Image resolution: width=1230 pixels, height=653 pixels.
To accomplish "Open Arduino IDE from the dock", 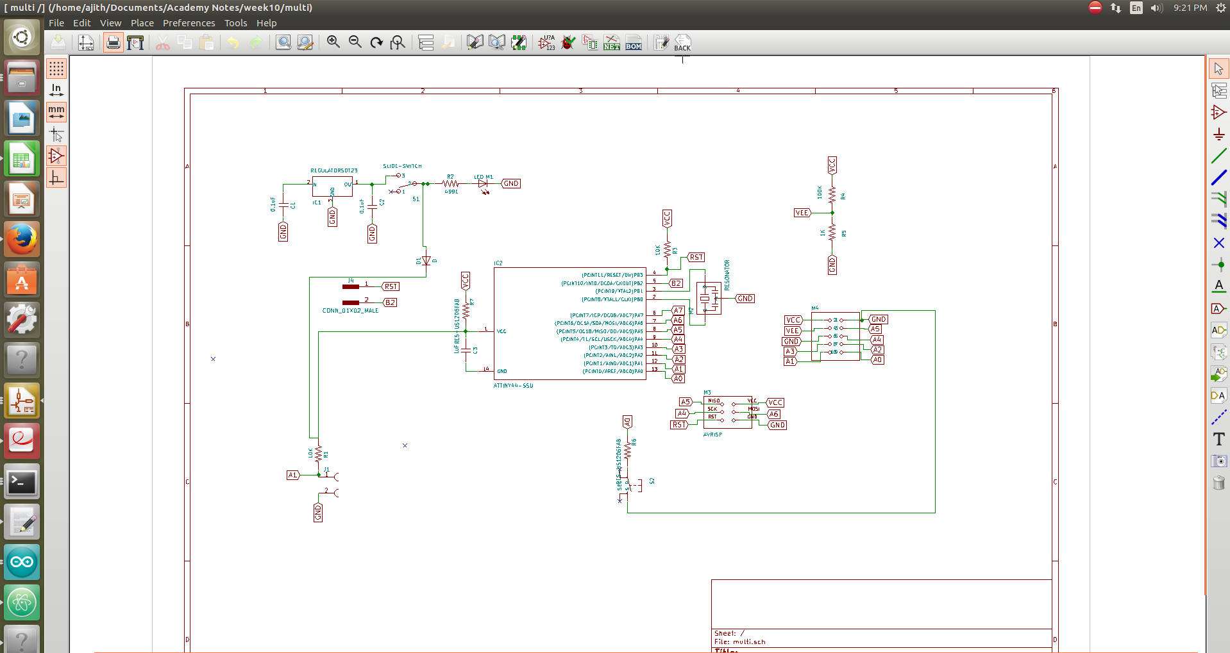I will pyautogui.click(x=22, y=563).
